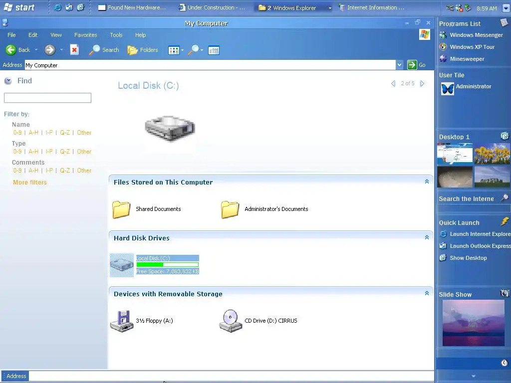Click the Views grid icon
The width and height of the screenshot is (511, 383).
point(174,50)
